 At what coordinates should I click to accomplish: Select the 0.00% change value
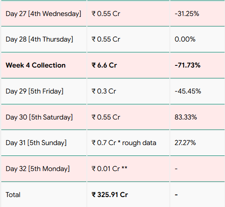[185, 39]
